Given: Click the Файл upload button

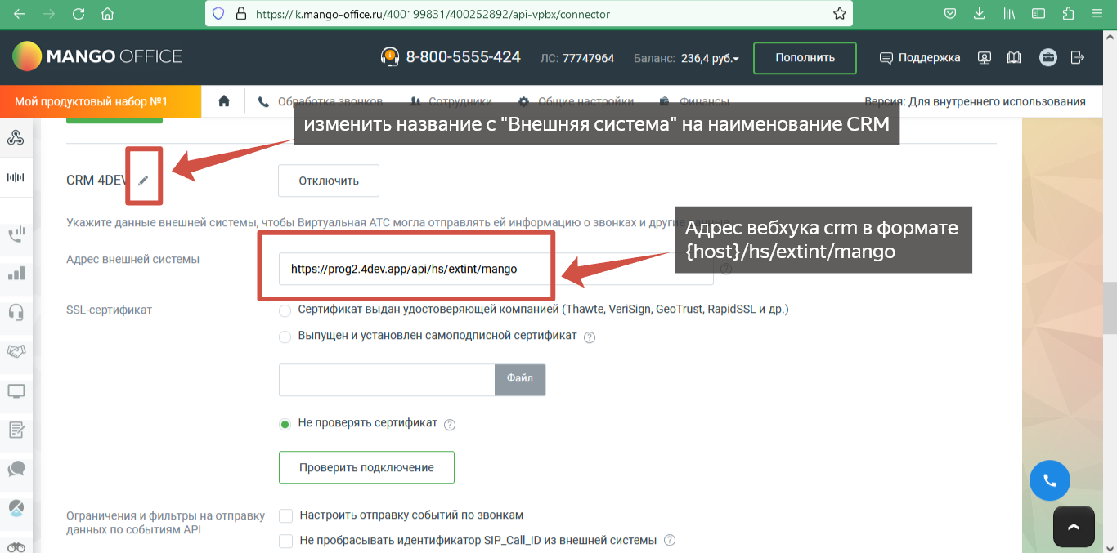Looking at the screenshot, I should tap(520, 379).
